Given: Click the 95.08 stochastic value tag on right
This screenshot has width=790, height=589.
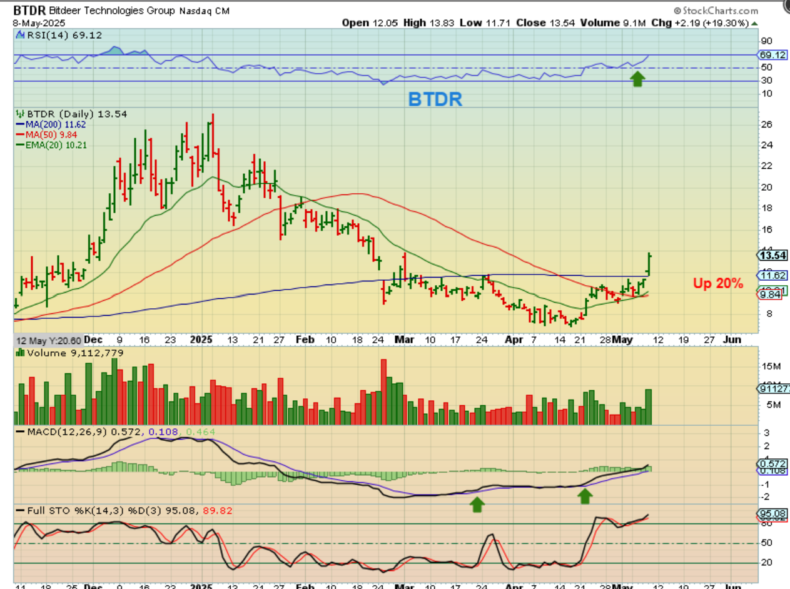Looking at the screenshot, I should pos(772,514).
